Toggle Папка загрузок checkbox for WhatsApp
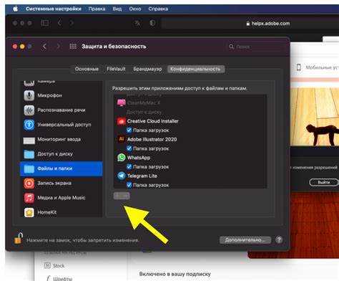The height and width of the screenshot is (281, 339). click(x=129, y=166)
